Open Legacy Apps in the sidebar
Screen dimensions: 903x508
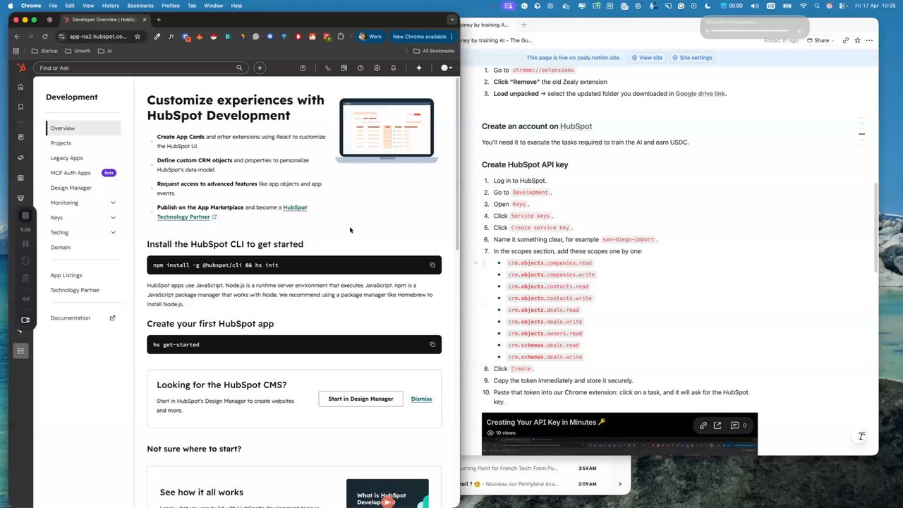tap(66, 158)
